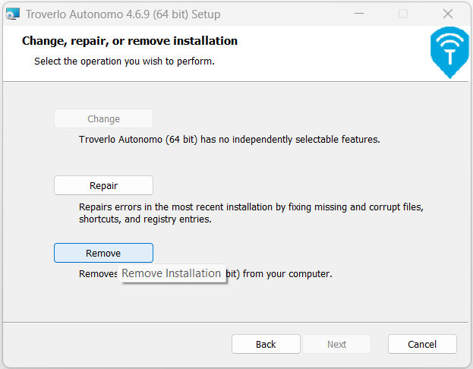Click the 'Remove Installation' tooltip

(x=172, y=273)
